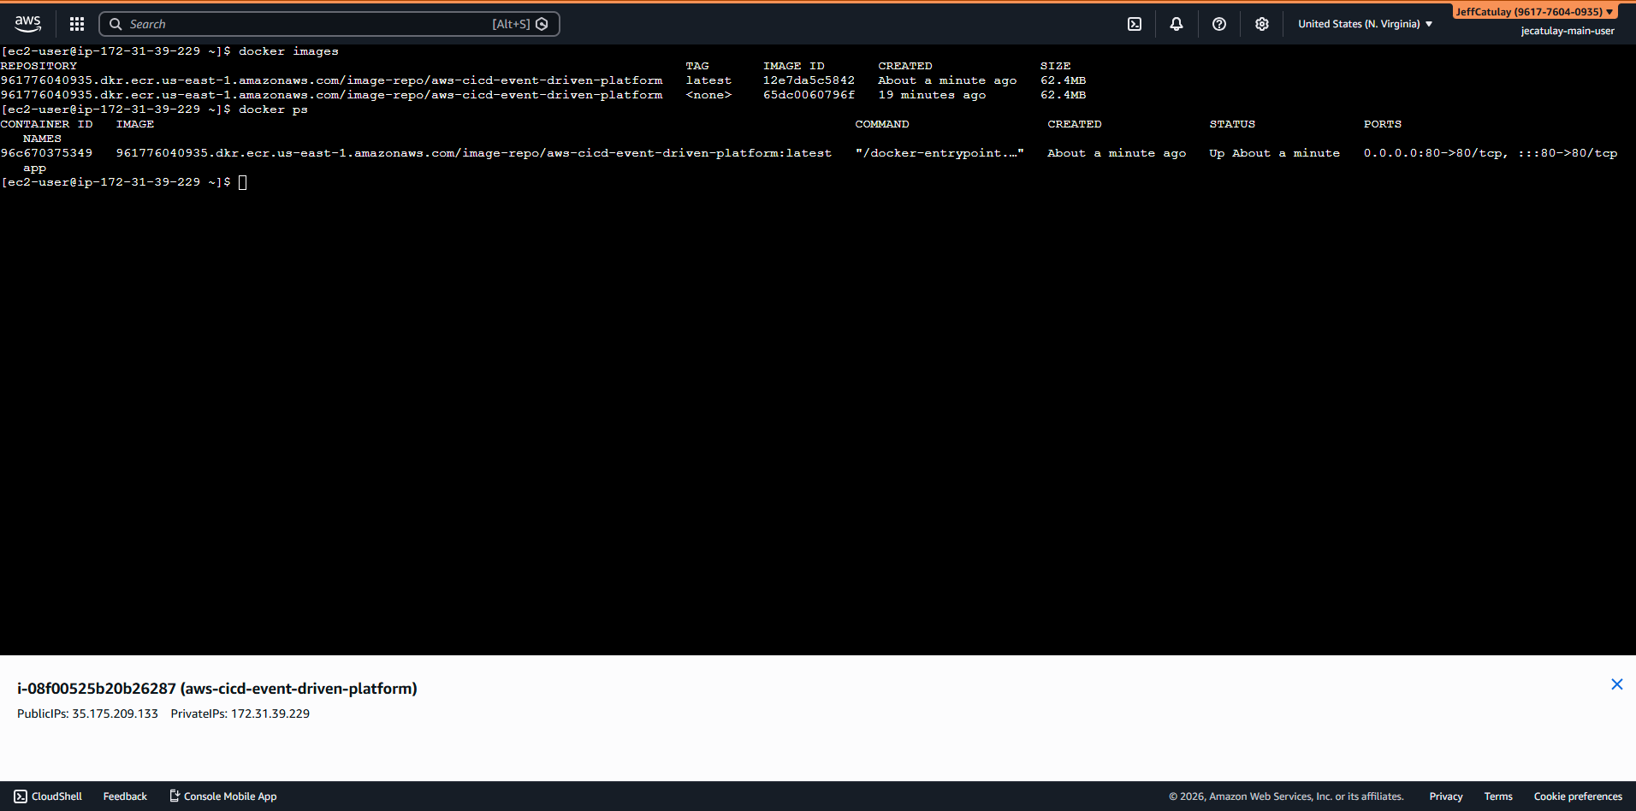Click ports mapping 0.0.0.0:80->80/tcp
Image resolution: width=1636 pixels, height=811 pixels.
click(x=1435, y=153)
